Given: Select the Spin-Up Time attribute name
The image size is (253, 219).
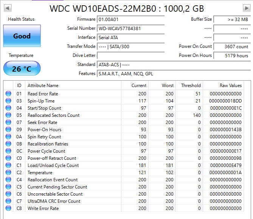Looking at the screenshot, I should 41,101.
